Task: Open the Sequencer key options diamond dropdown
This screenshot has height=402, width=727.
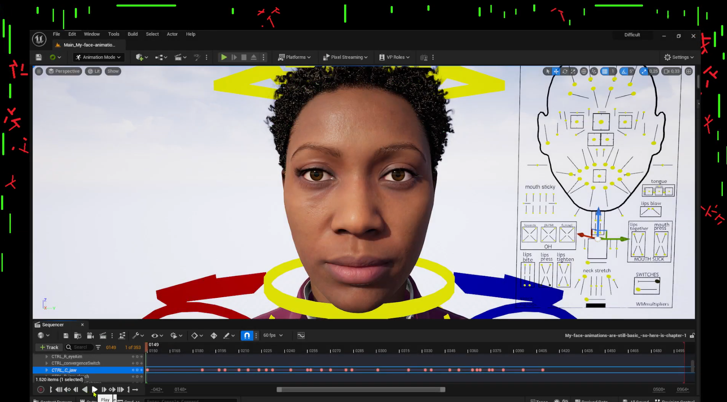Action: click(197, 336)
